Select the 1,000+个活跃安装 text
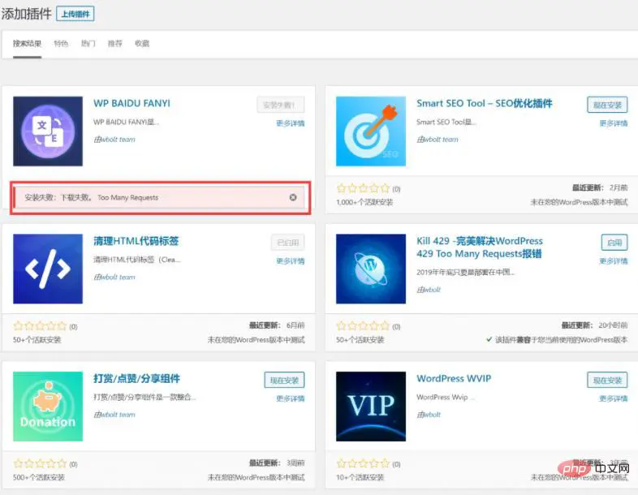The image size is (638, 495). (364, 202)
